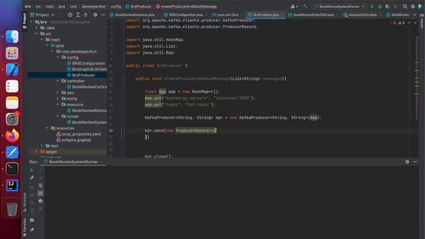This screenshot has width=425, height=239.
Task: Toggle soft-wrap in the Run console
Action: pos(41,186)
